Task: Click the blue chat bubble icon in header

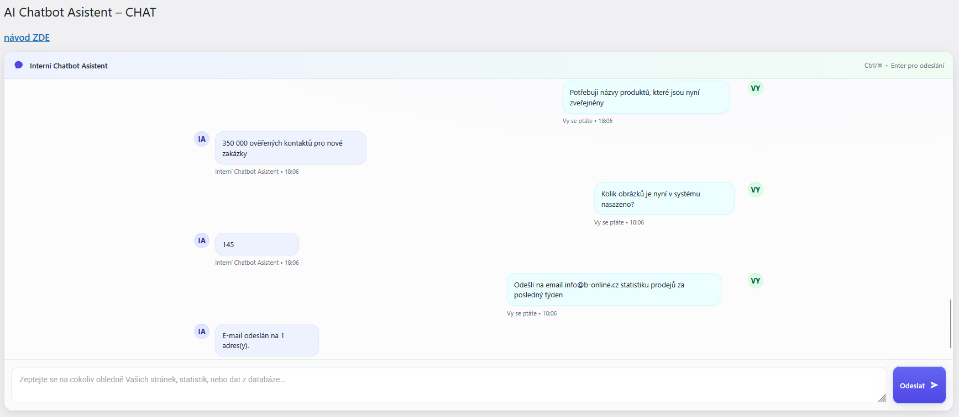Action: (x=18, y=65)
